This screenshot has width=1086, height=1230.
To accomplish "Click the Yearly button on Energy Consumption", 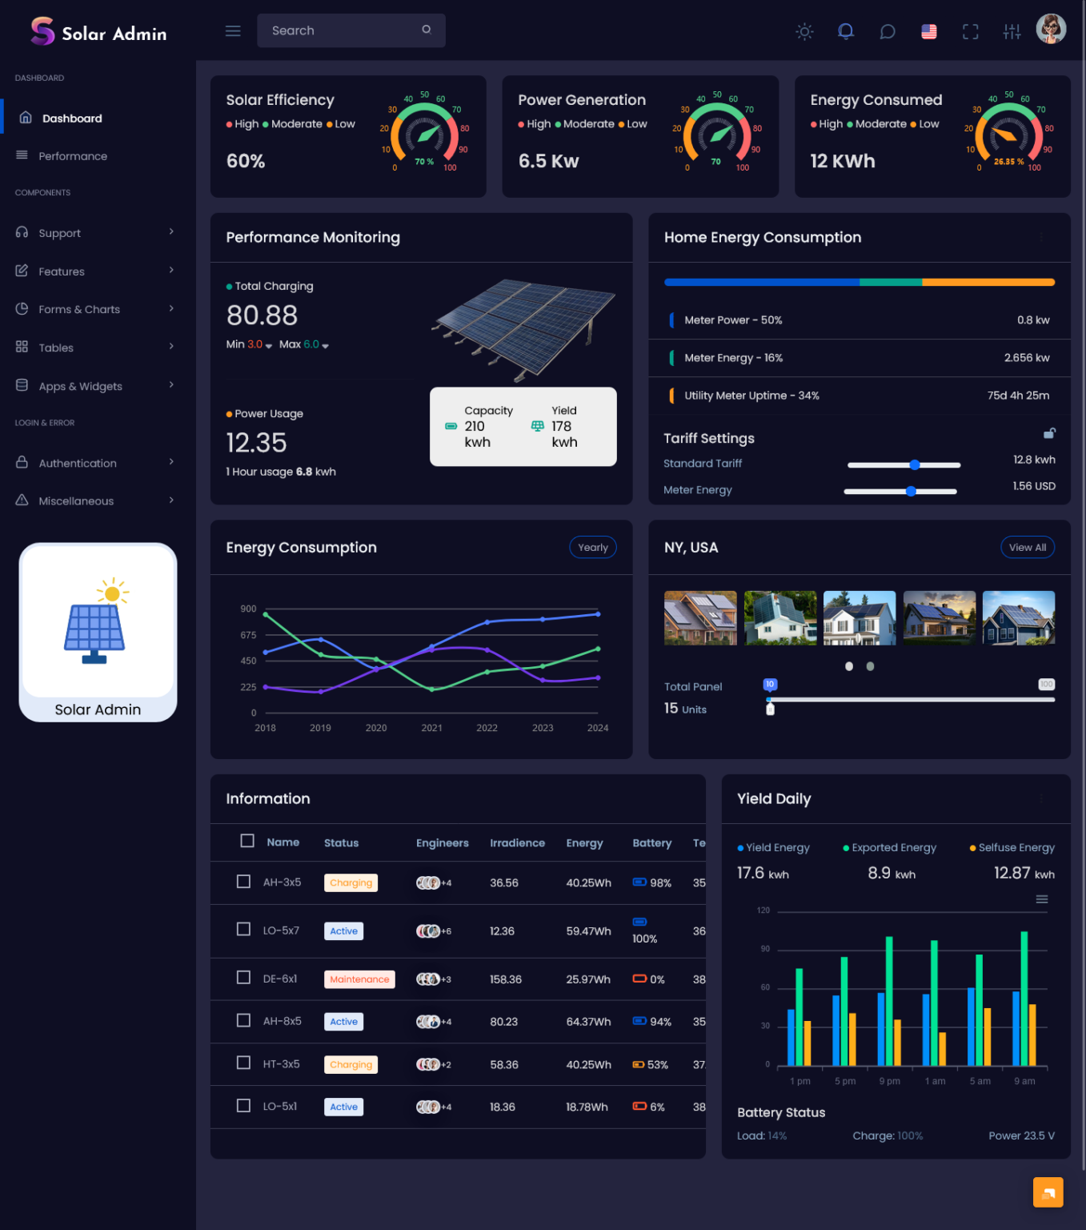I will pos(592,547).
